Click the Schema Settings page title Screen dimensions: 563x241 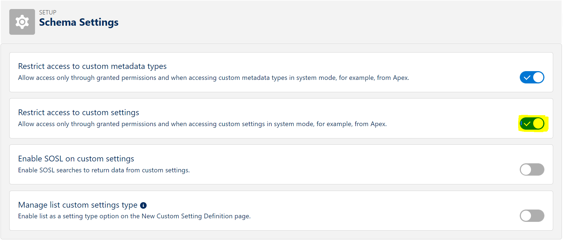[x=79, y=22]
